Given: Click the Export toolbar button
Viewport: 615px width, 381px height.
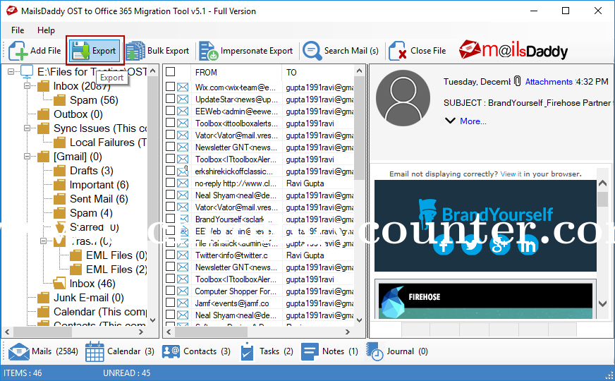Looking at the screenshot, I should [95, 51].
